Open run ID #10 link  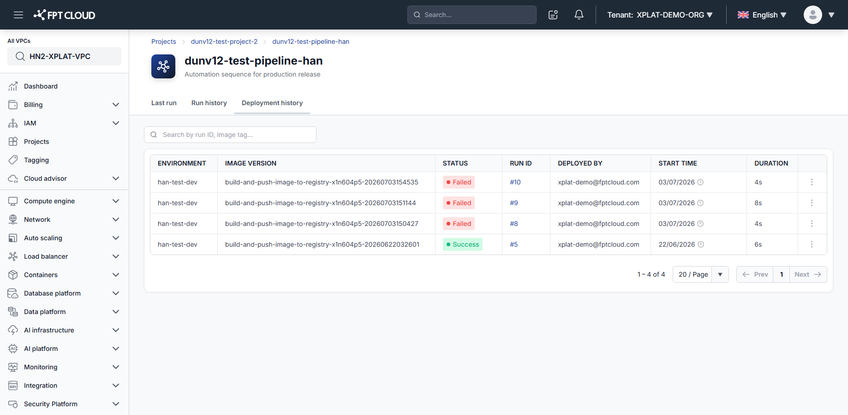click(x=515, y=182)
